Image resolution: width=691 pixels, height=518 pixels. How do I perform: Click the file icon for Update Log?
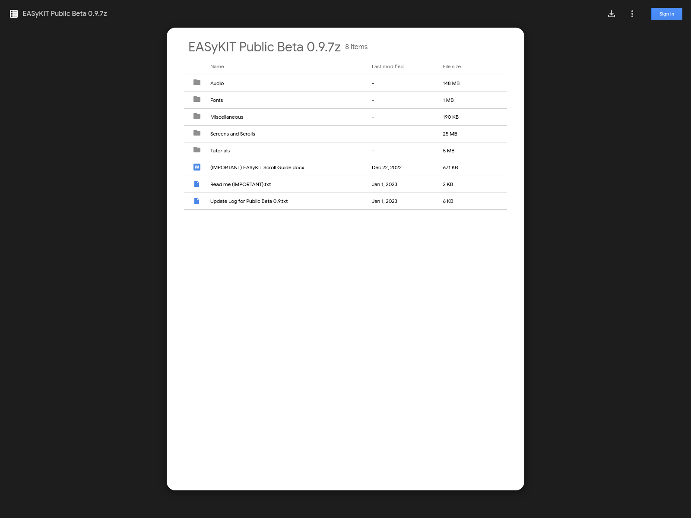pos(197,201)
